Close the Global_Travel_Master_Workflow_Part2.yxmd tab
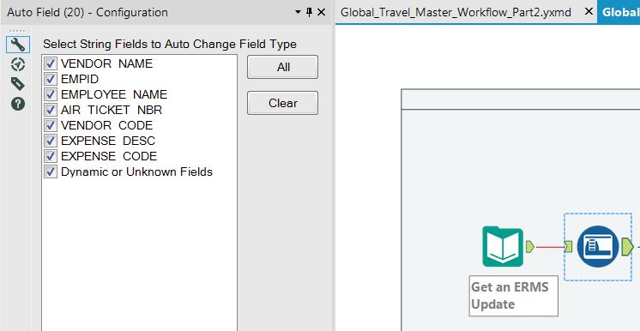 click(589, 12)
